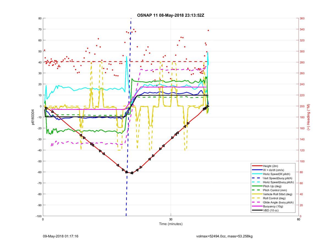Click the 300 heading axis tick label
330x243 pixels.
point(302,51)
